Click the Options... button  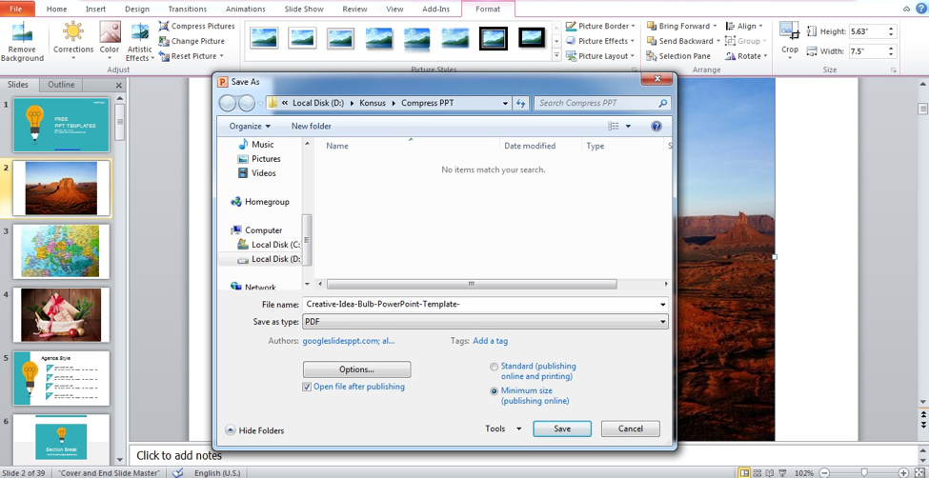(356, 369)
